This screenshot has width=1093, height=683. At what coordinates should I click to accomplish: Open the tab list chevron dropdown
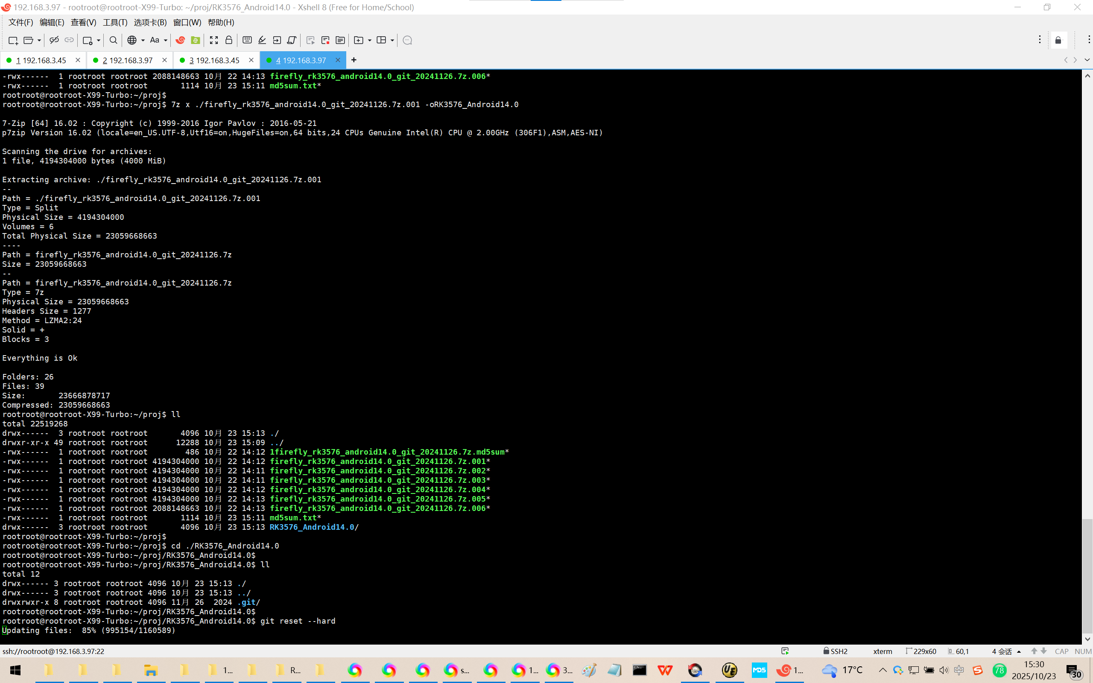pos(1087,60)
